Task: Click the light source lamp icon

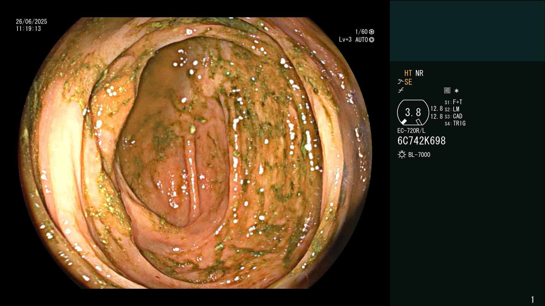Action: point(402,155)
